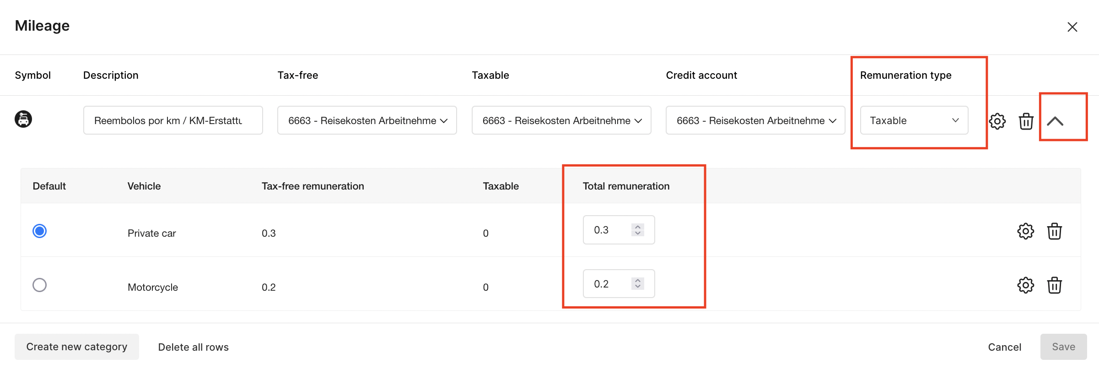The image size is (1099, 369).
Task: Click into the Description text field
Action: [x=173, y=120]
